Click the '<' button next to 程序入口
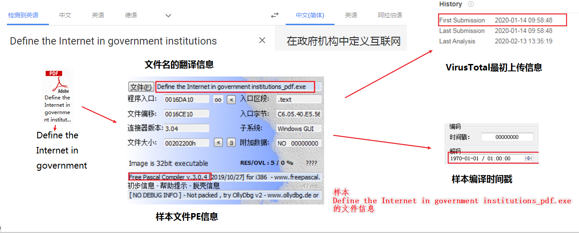The image size is (579, 233). tap(231, 99)
